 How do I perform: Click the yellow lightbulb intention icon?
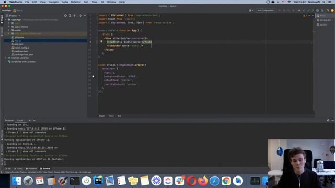tap(101, 42)
